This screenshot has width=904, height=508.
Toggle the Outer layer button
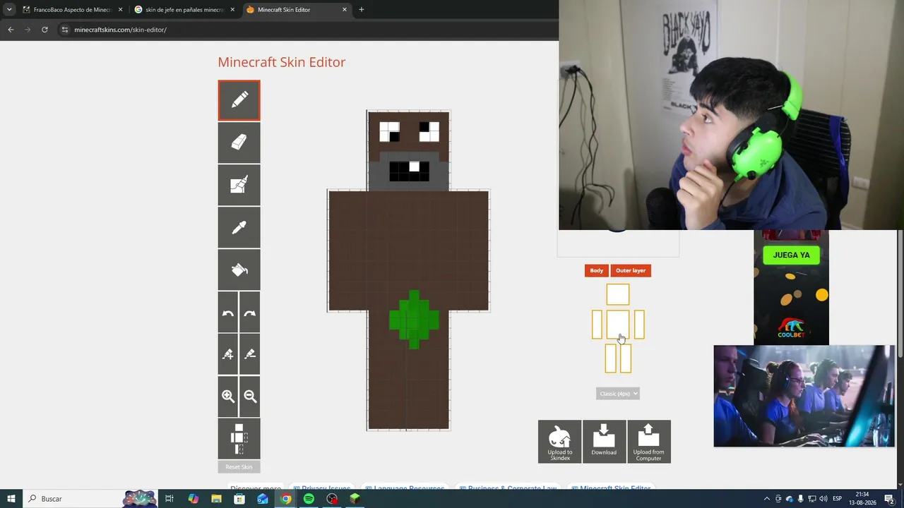click(631, 270)
